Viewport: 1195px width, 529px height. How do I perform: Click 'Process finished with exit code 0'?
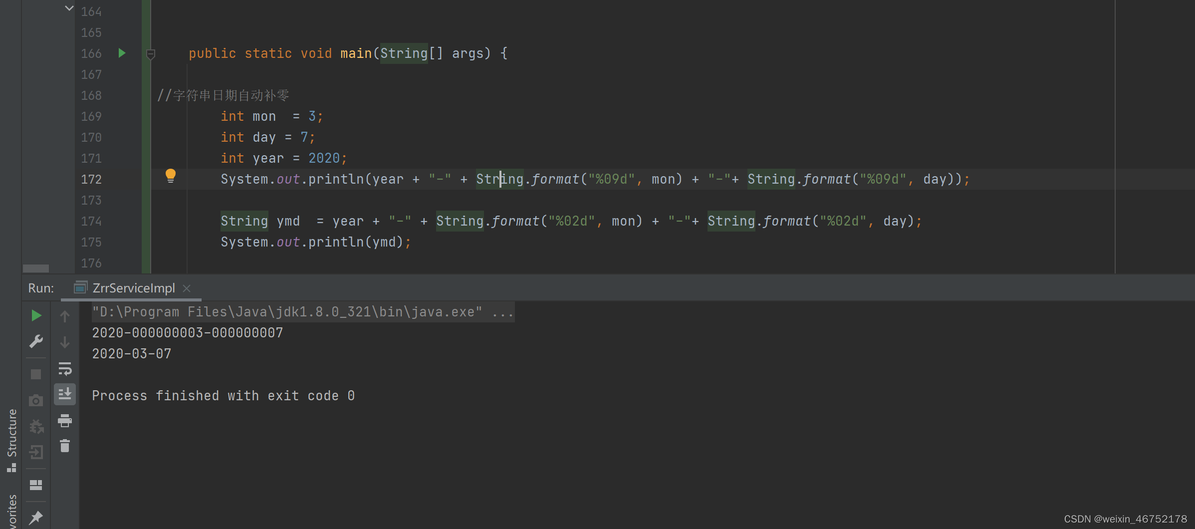click(224, 396)
